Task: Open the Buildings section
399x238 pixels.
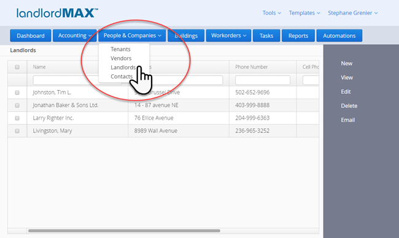Action: (186, 36)
